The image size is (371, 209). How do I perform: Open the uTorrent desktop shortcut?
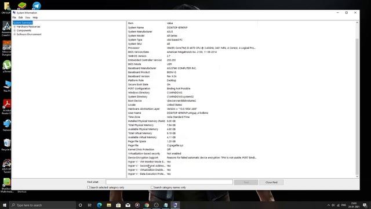(6, 66)
